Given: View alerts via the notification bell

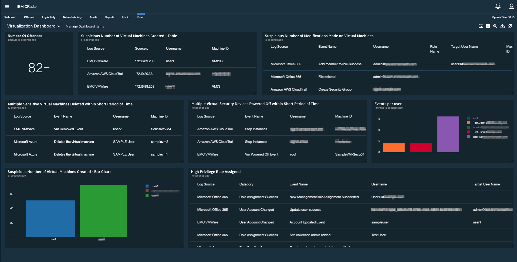Looking at the screenshot, I should [x=498, y=6].
